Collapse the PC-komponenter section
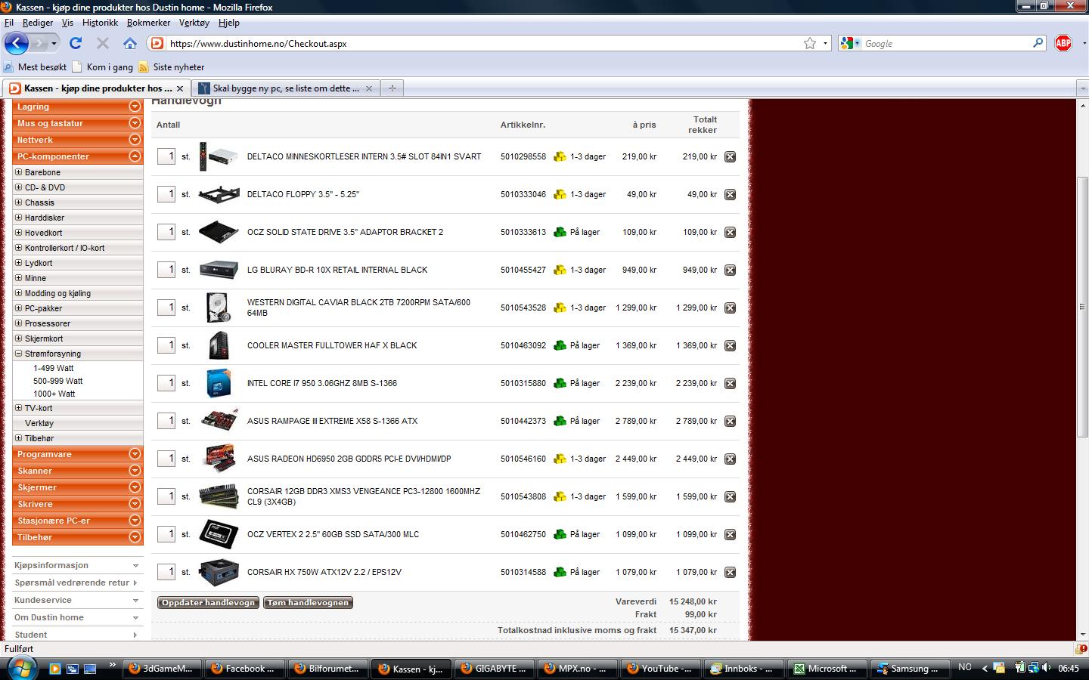1089x680 pixels. pos(135,156)
